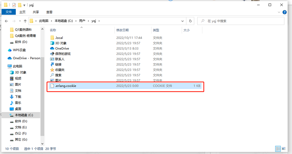Select the .erlang.cookie file

(125, 86)
